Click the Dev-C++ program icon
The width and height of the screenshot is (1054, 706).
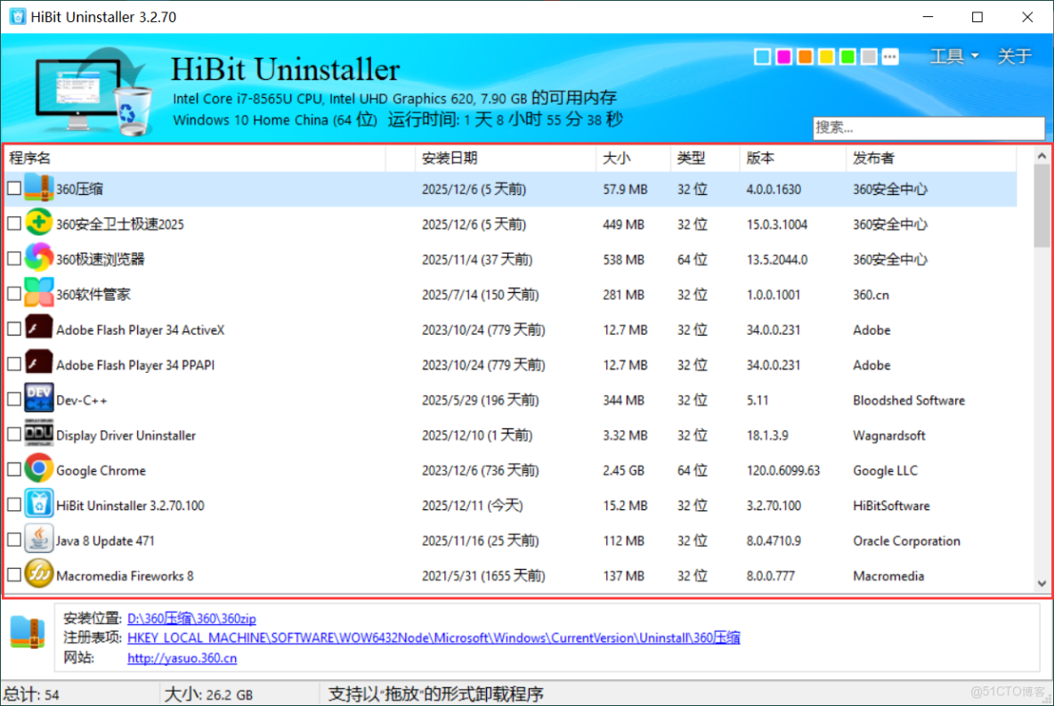[x=37, y=400]
